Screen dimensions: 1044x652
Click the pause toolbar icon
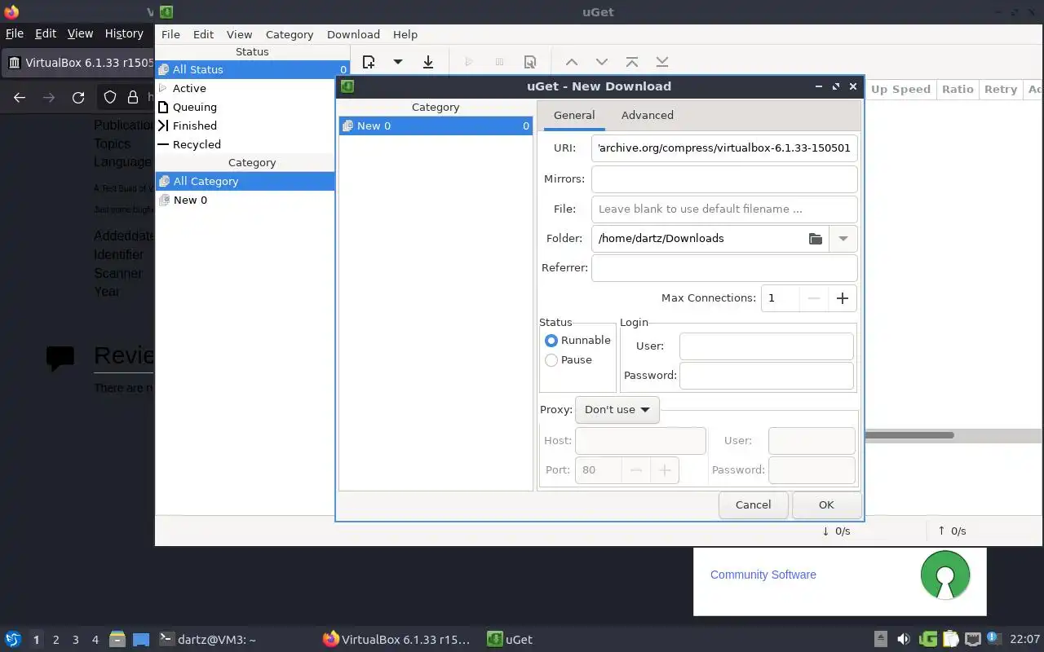pyautogui.click(x=499, y=62)
